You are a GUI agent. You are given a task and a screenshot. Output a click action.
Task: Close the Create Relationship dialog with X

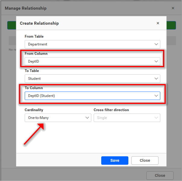[158, 23]
